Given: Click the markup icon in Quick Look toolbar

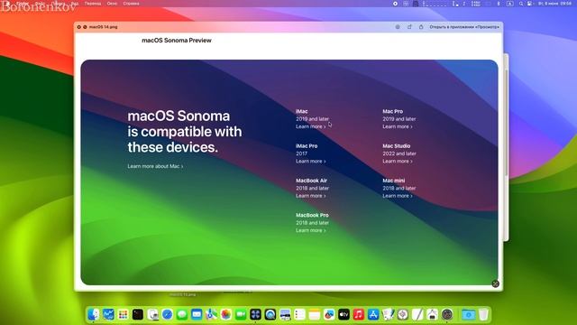Looking at the screenshot, I should (398, 27).
